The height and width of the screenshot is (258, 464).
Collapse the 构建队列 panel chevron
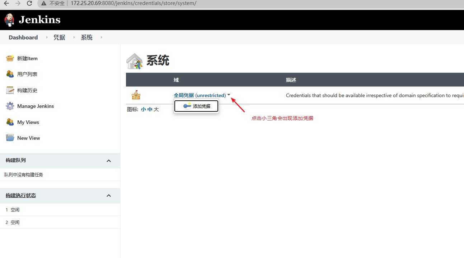pos(109,161)
